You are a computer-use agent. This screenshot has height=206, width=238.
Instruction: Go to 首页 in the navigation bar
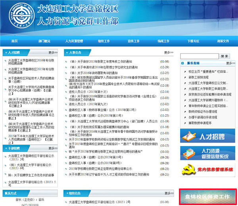click(x=15, y=41)
